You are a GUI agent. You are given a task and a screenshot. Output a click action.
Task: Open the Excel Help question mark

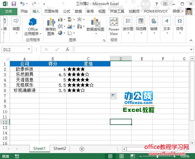click(x=157, y=4)
